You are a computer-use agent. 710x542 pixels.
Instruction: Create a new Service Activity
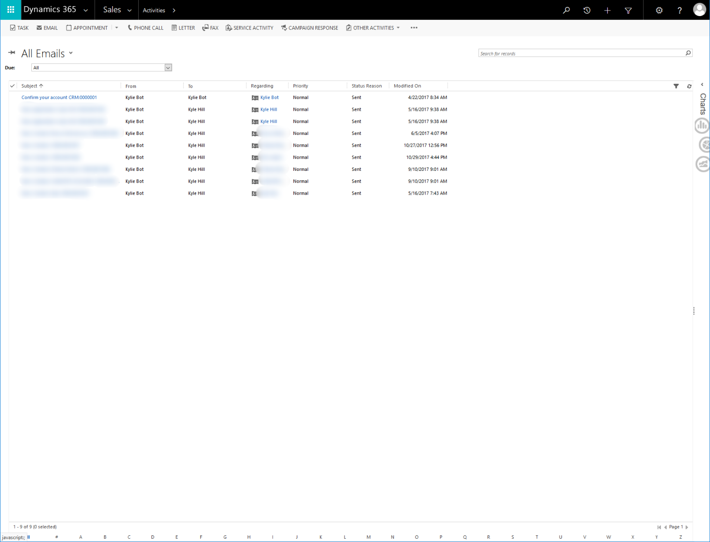point(249,28)
